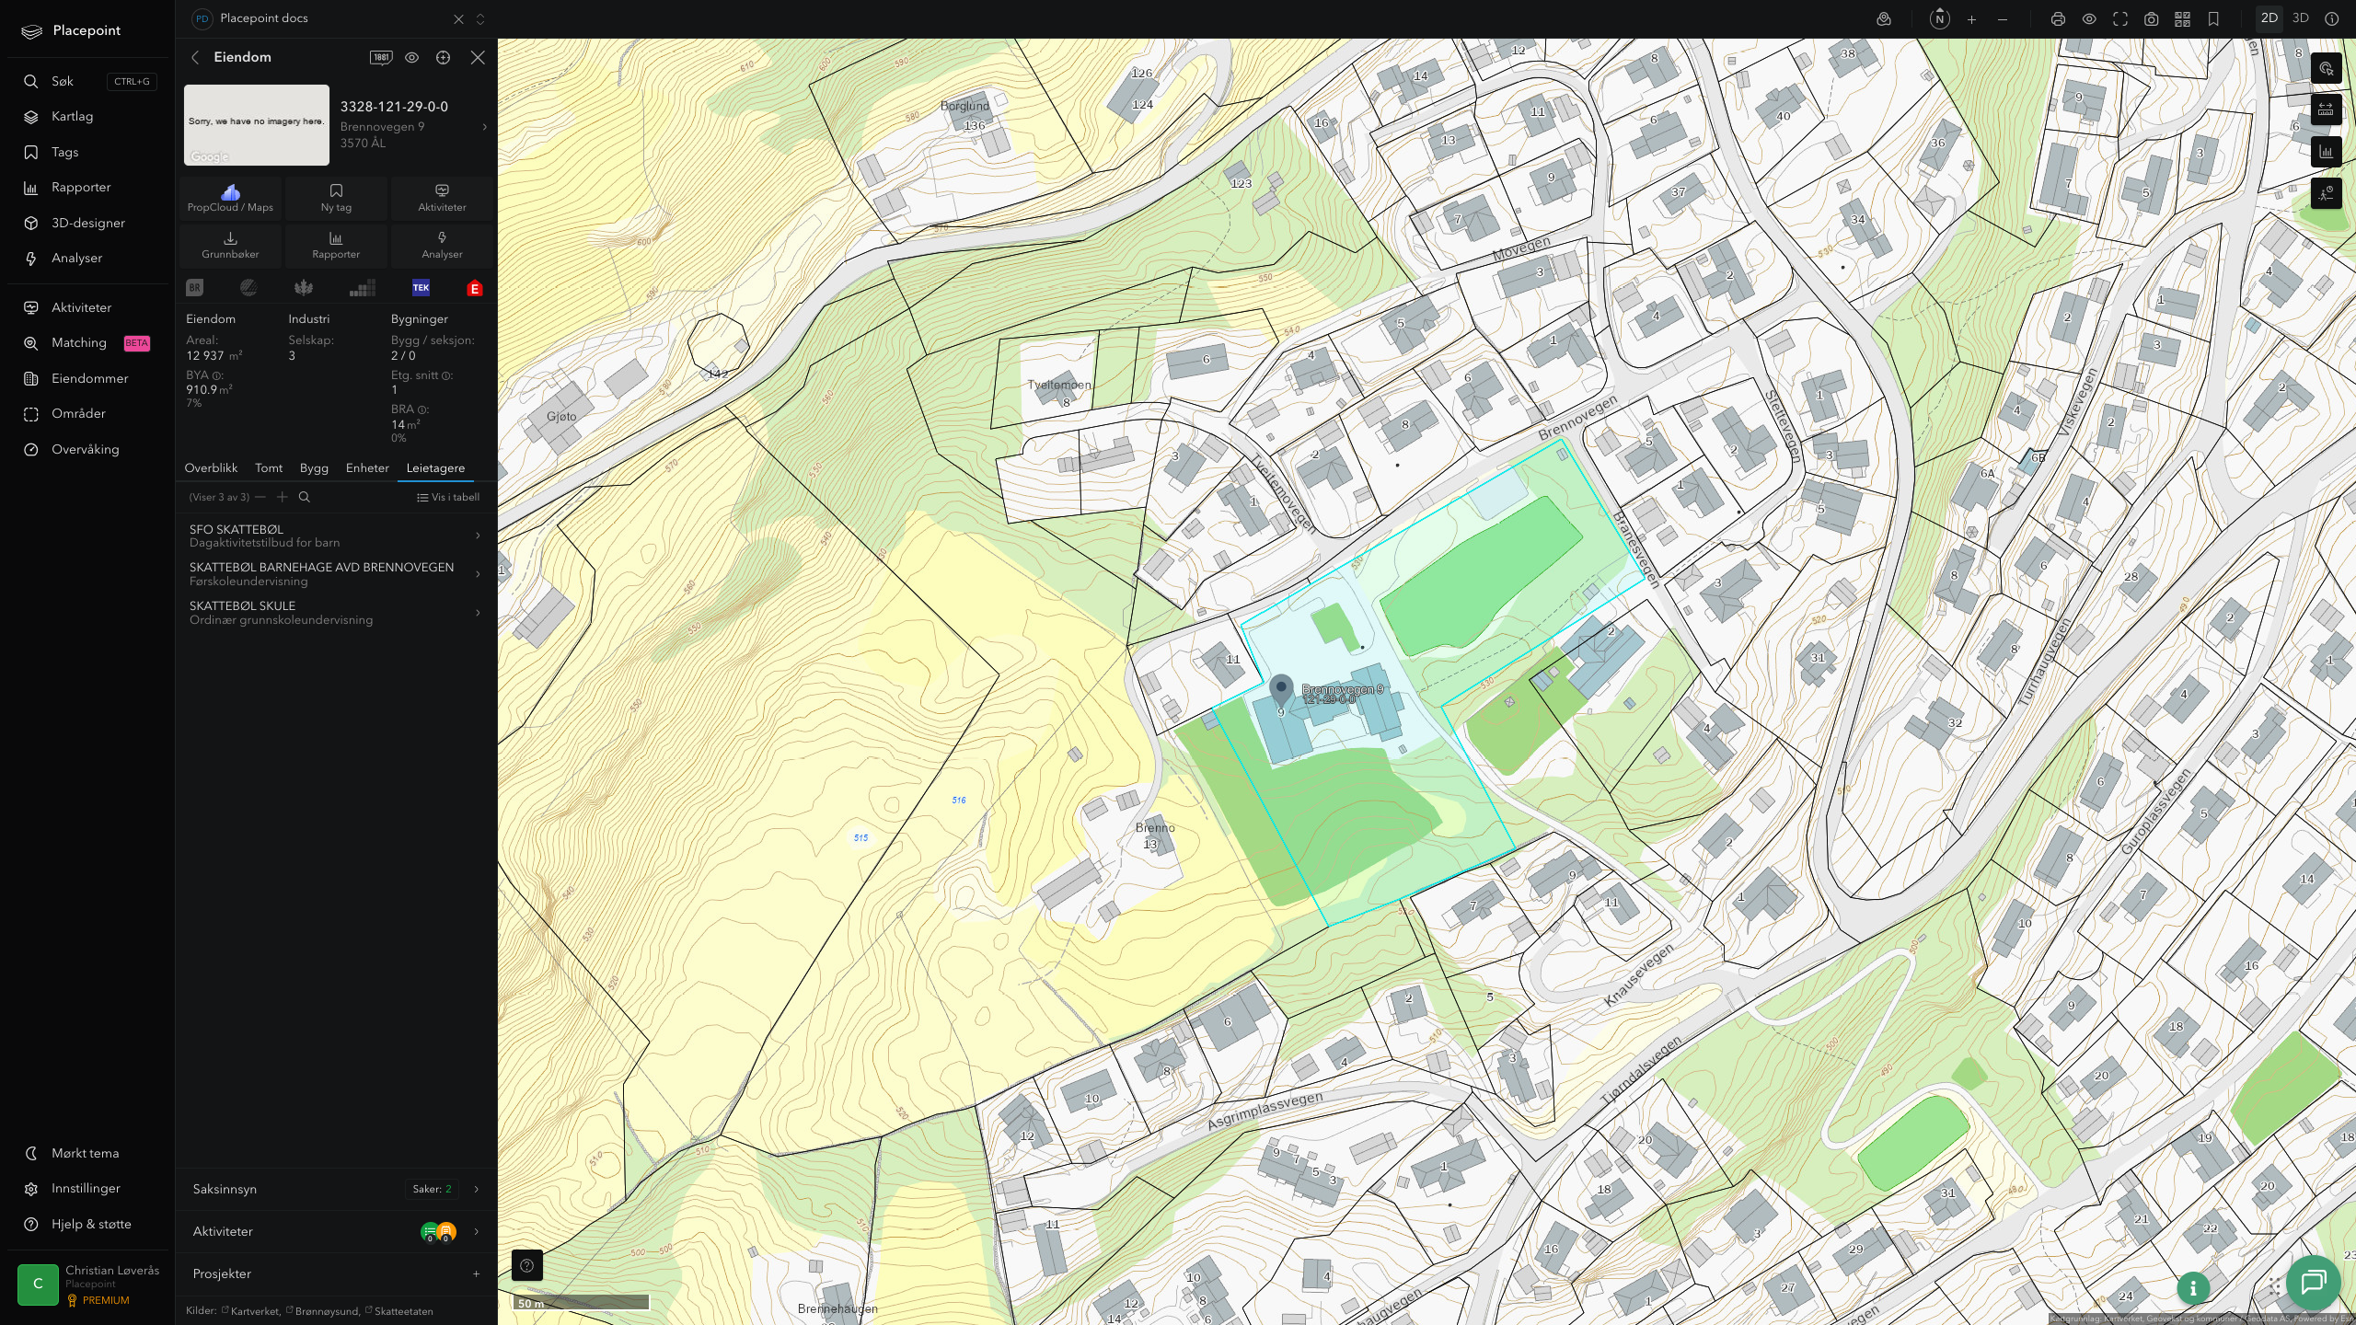Switch to the Overblikk tab
Image resolution: width=2356 pixels, height=1325 pixels.
[x=211, y=468]
